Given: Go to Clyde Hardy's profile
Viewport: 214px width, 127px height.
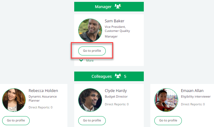Looking at the screenshot, I should click(x=92, y=120).
